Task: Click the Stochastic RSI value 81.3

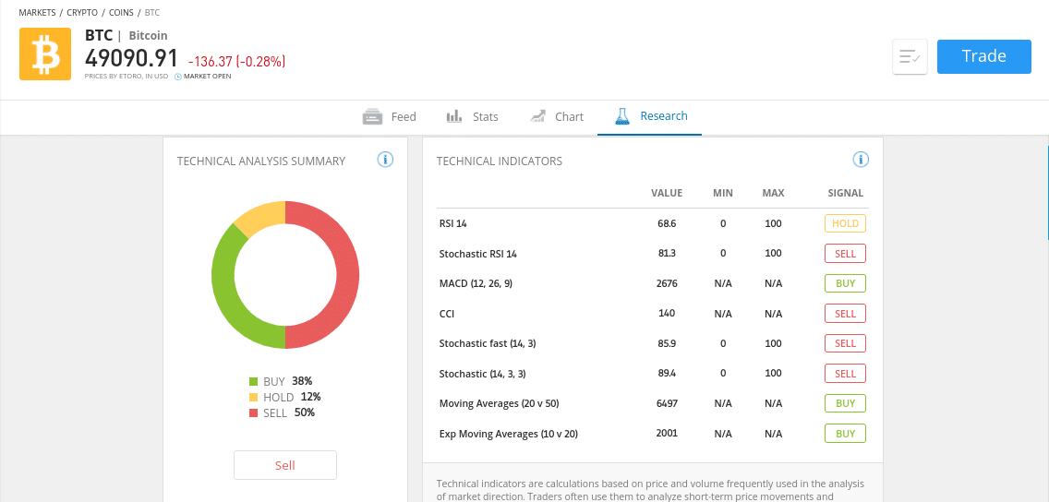Action: pyautogui.click(x=667, y=254)
